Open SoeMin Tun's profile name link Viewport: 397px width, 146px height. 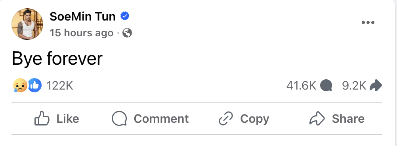[82, 17]
